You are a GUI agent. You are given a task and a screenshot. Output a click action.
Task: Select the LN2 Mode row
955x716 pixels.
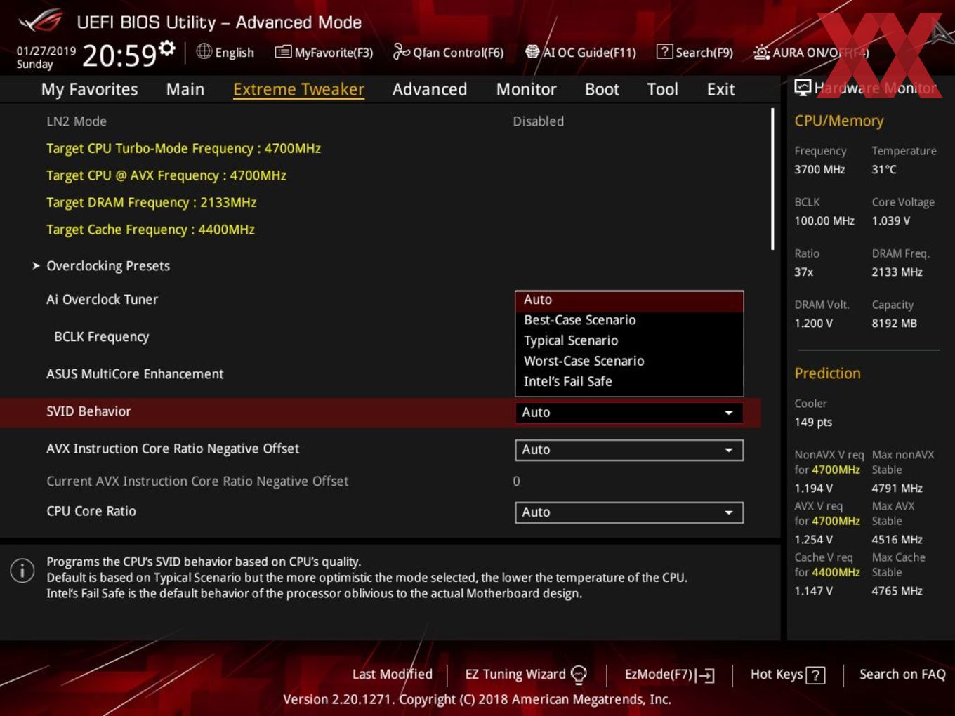coord(379,121)
